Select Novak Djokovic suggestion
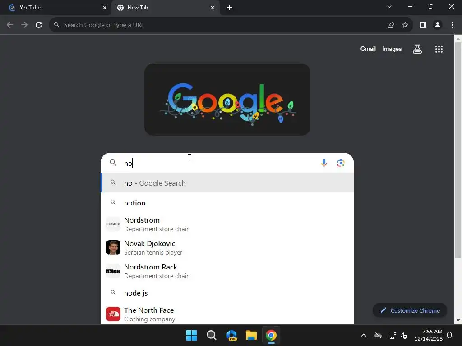462x346 pixels. [227, 248]
